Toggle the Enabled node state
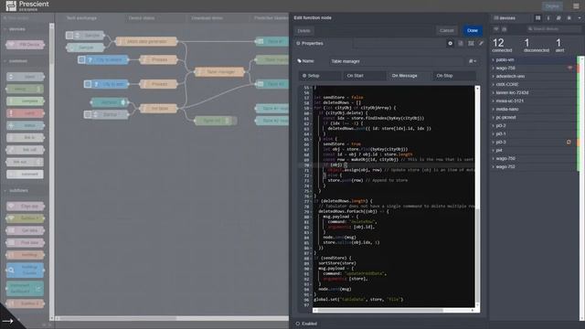This screenshot has width=585, height=329. pyautogui.click(x=307, y=324)
